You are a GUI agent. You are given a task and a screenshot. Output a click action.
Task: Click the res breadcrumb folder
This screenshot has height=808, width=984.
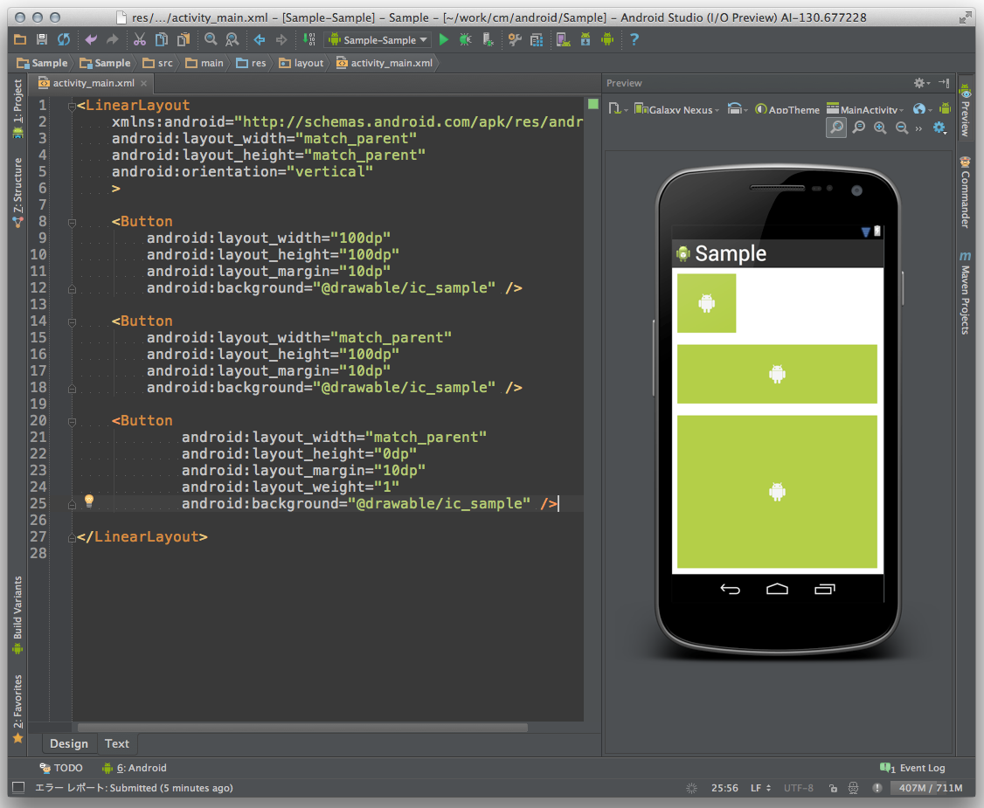point(251,63)
